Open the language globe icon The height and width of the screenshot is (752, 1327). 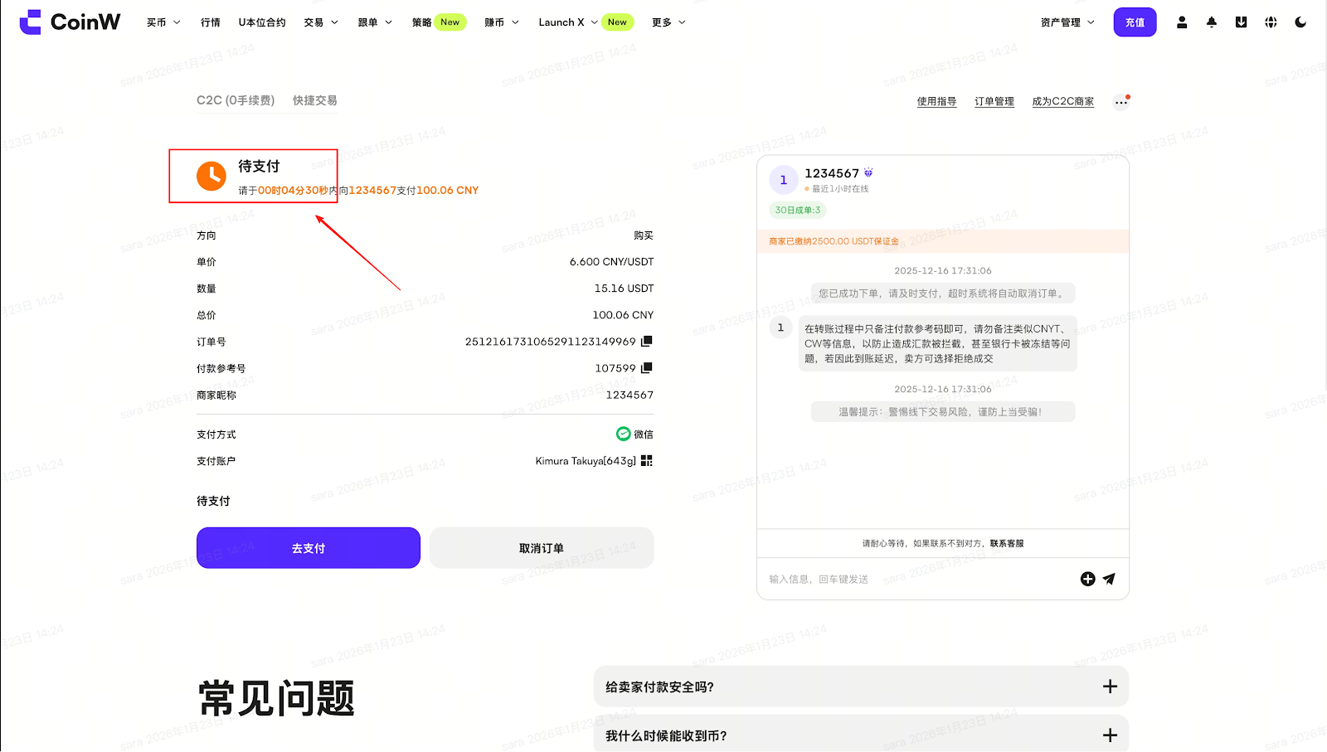tap(1271, 22)
